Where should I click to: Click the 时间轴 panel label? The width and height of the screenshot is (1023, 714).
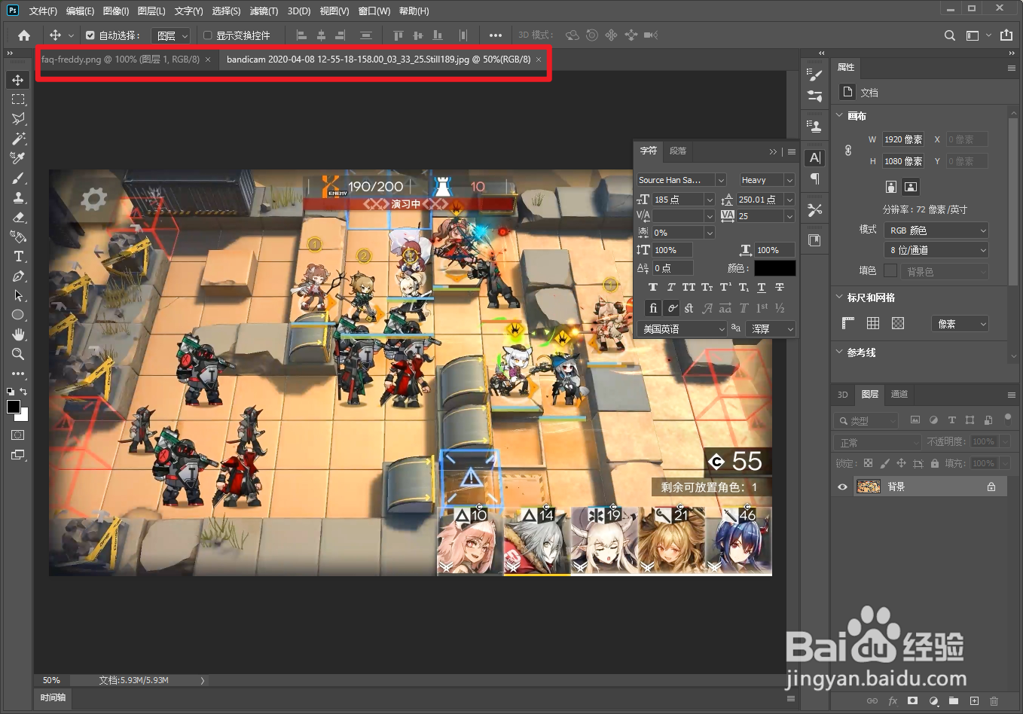point(53,697)
